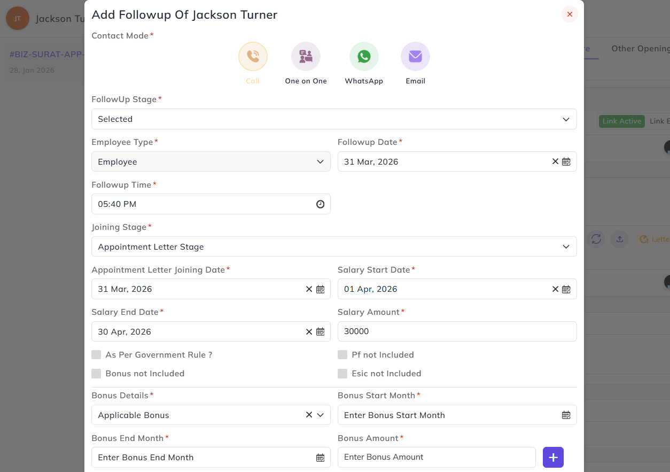This screenshot has width=670, height=472.
Task: Click the Bonus End Month field
Action: coord(211,458)
